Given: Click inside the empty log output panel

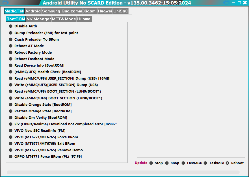Looking at the screenshot, I should [191, 82].
